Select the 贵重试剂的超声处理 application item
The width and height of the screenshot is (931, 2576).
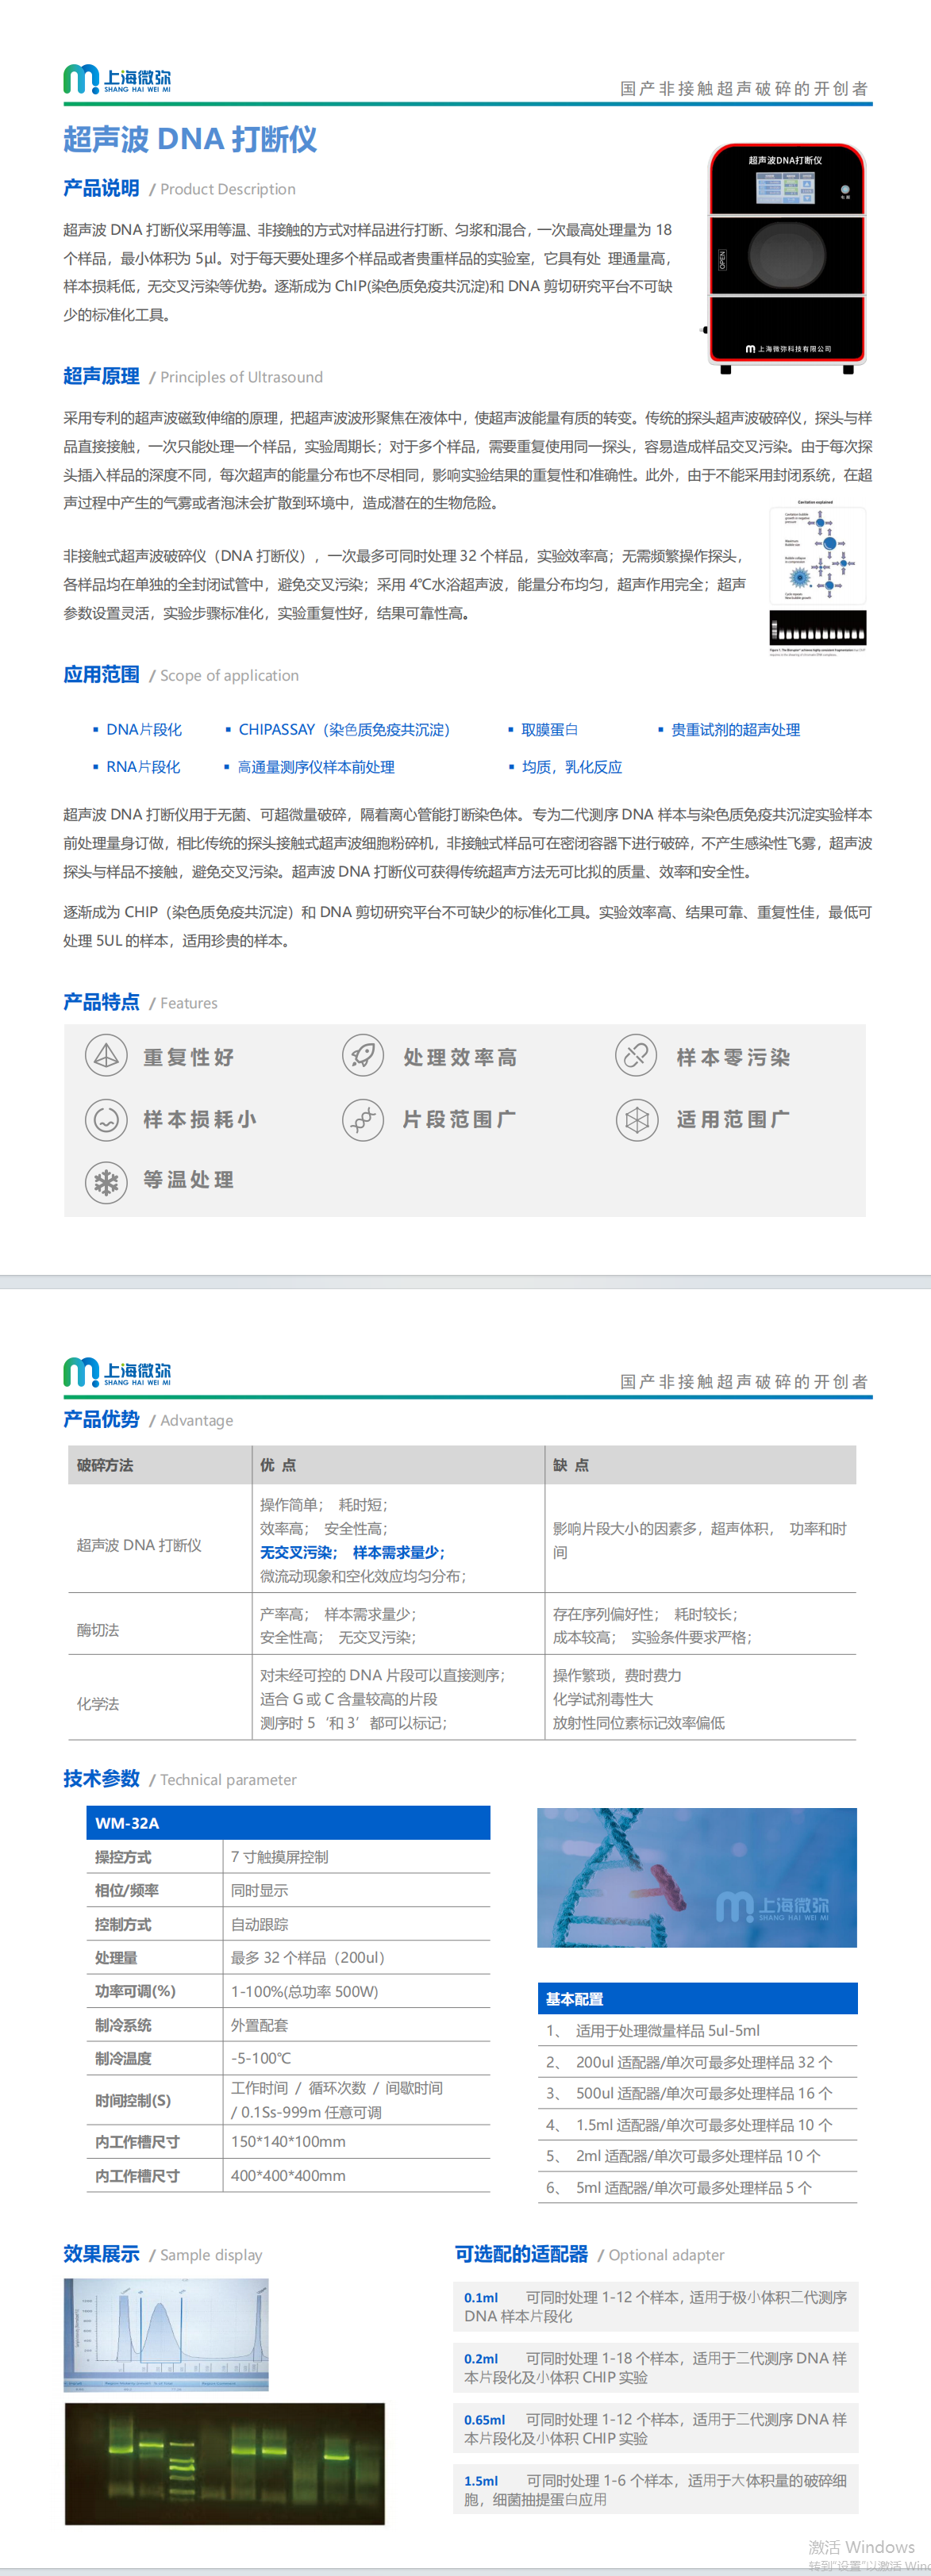click(x=735, y=730)
